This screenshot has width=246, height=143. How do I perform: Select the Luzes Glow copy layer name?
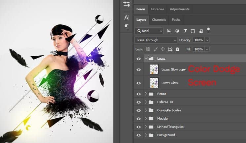[173, 70]
